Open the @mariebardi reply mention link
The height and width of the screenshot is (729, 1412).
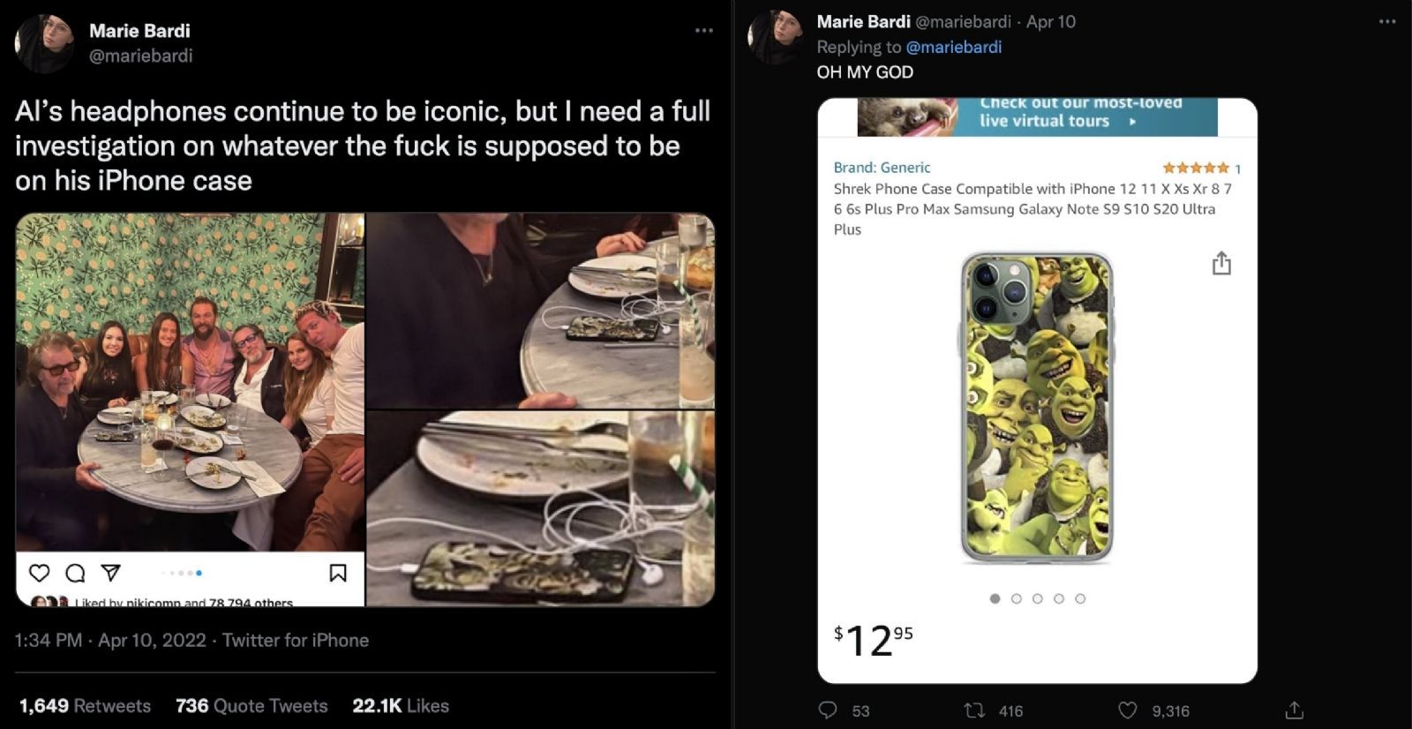tap(954, 47)
